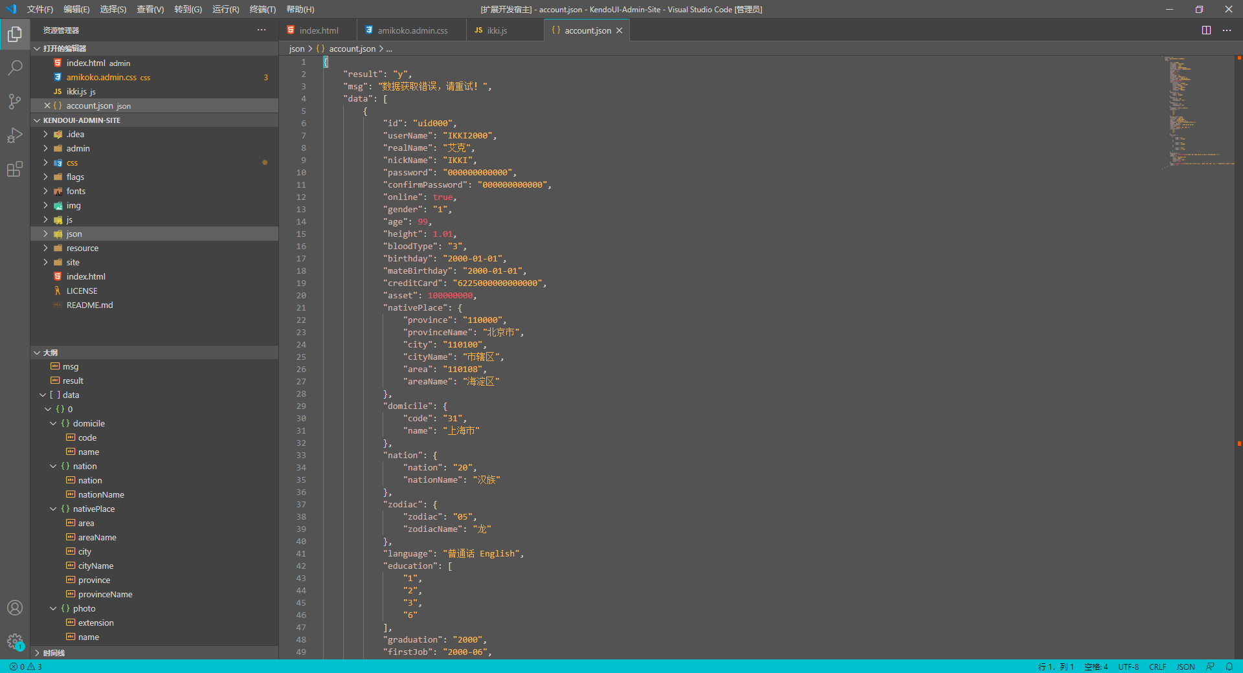
Task: Collapse the domicile node in outline
Action: 53,423
